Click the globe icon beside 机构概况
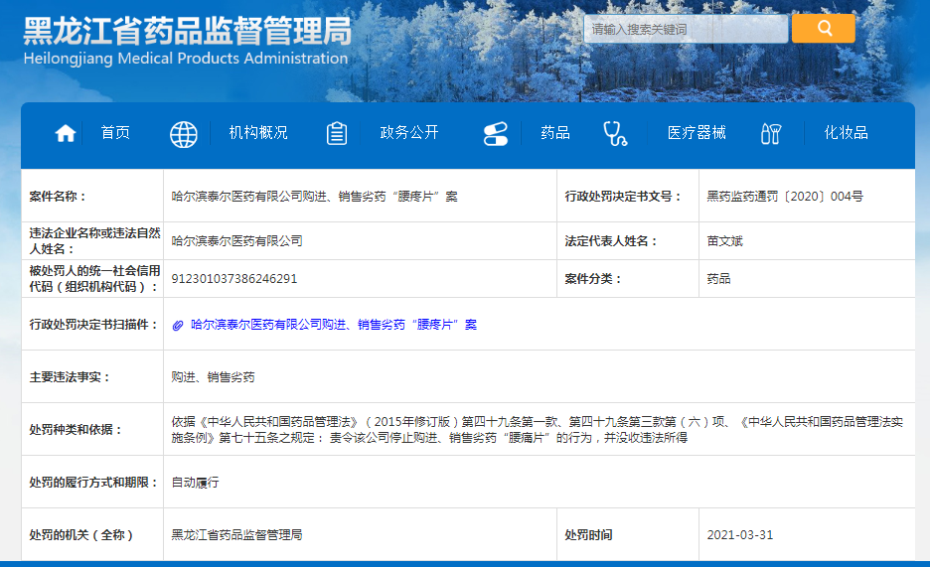This screenshot has height=567, width=930. 184,134
